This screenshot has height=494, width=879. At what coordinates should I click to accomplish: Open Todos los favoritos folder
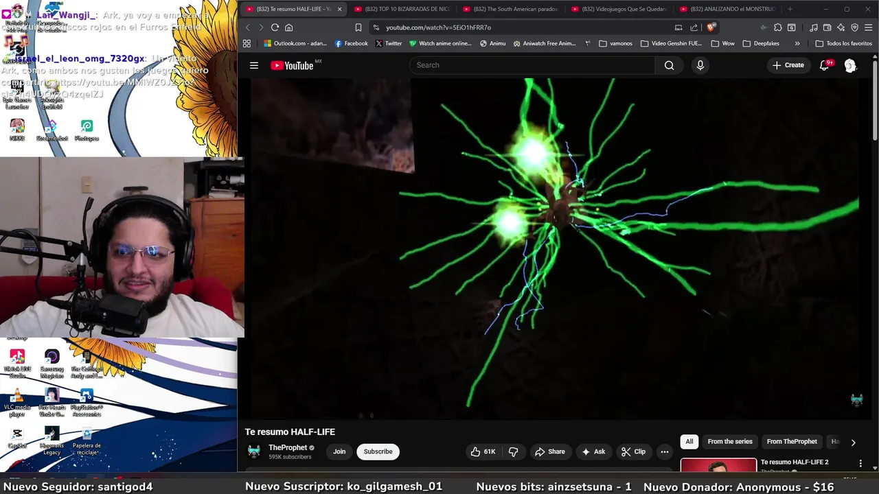(843, 43)
